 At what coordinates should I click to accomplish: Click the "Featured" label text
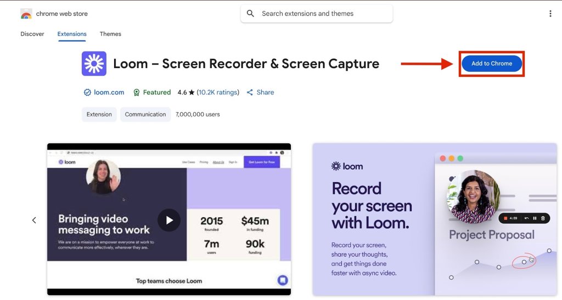click(x=157, y=92)
